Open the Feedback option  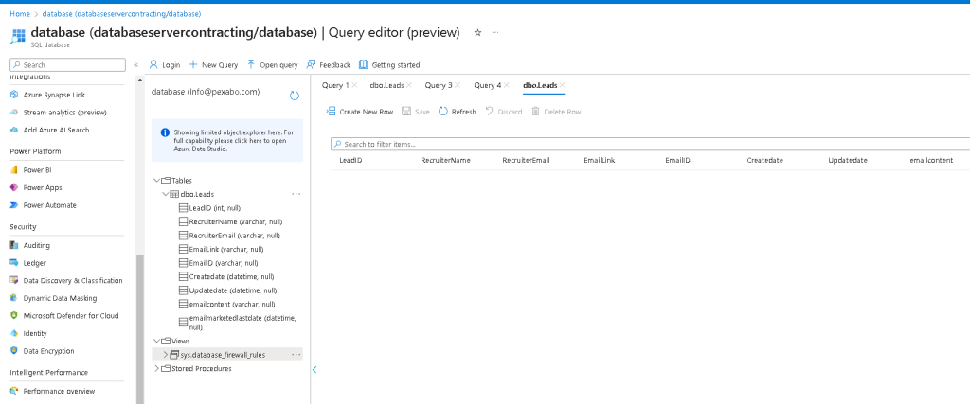coord(329,65)
